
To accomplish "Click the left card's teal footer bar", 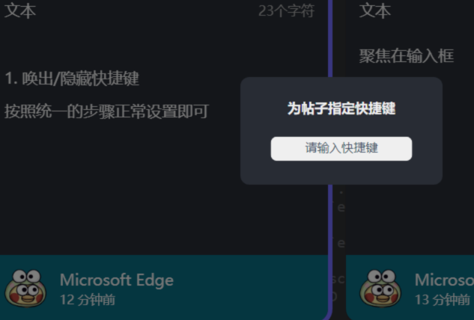I will point(164,287).
